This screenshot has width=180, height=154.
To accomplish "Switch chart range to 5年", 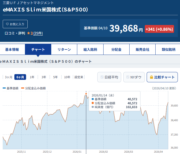I will point(56,77).
